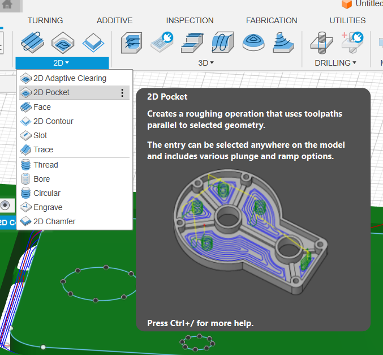
Task: Choose 2D Chamfer from the menu
Action: tap(74, 221)
